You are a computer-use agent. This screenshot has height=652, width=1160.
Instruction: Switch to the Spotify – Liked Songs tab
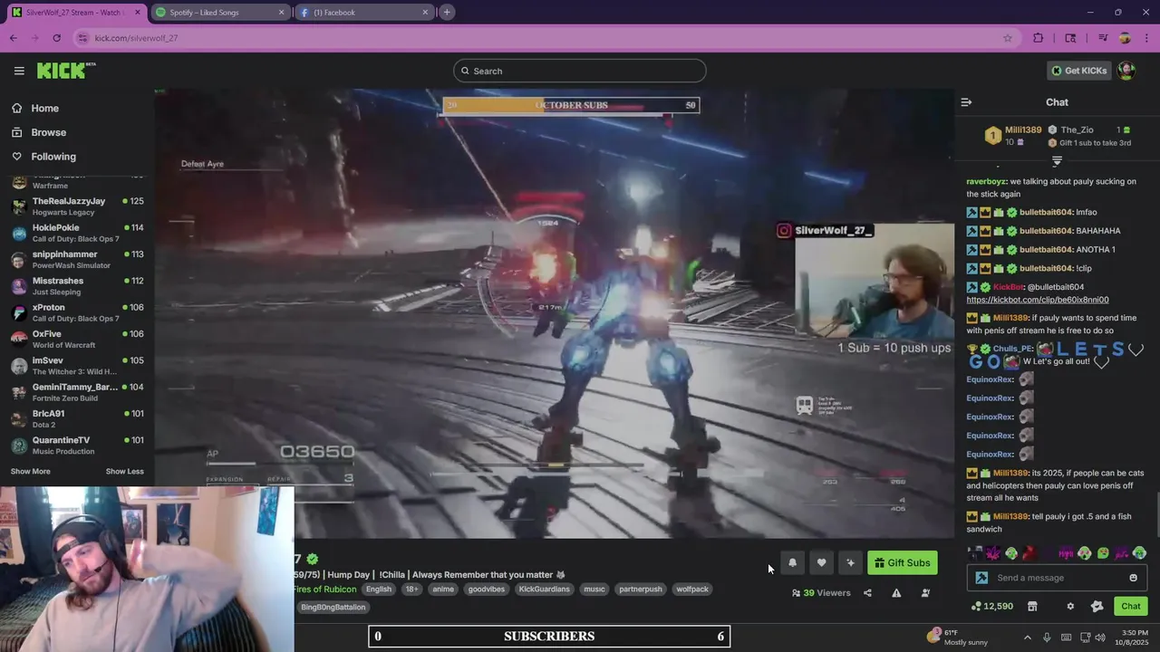(220, 13)
